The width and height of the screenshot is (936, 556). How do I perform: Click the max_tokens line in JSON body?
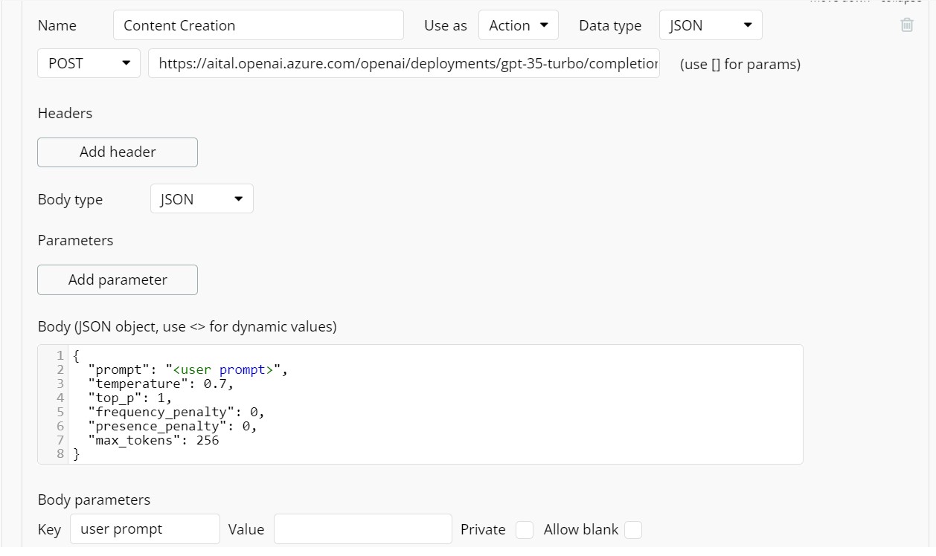[153, 440]
